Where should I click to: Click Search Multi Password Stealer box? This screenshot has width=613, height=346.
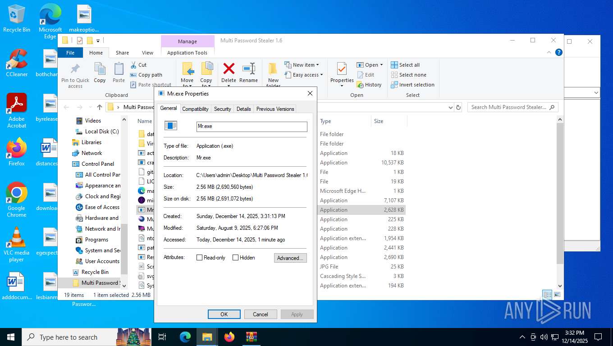(512, 107)
